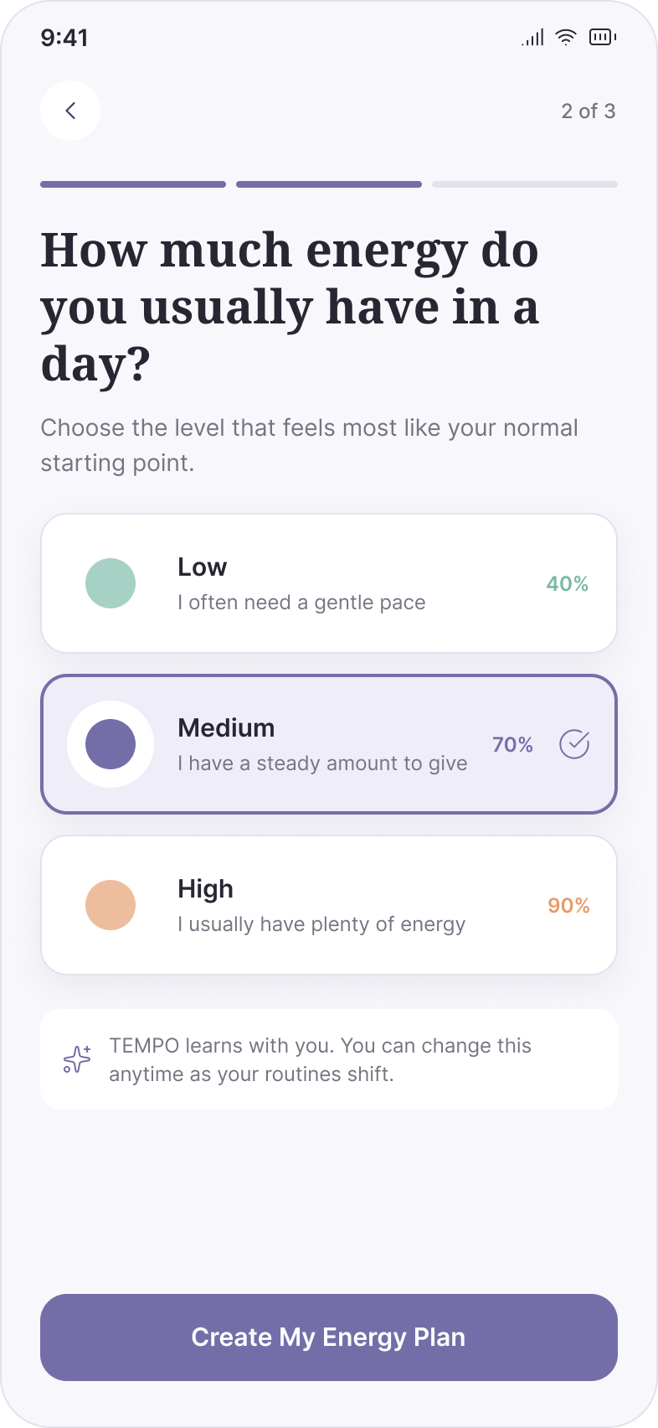The width and height of the screenshot is (658, 1428).
Task: Click the sparkle icon in the TEMPO note
Action: point(77,1059)
